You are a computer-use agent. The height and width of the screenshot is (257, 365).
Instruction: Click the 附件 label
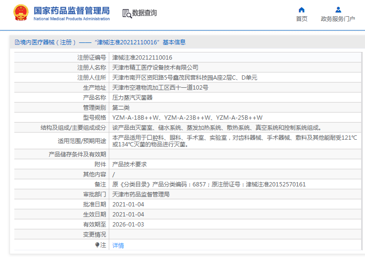tap(100, 164)
